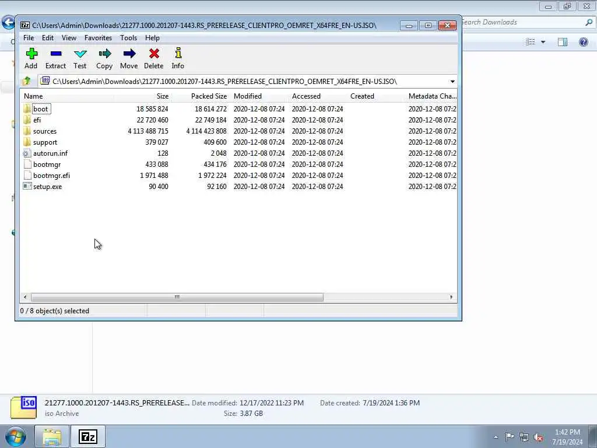Show hidden tray icons arrow
The image size is (597, 448).
point(496,437)
